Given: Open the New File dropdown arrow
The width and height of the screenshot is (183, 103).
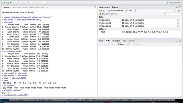Looking at the screenshot, I should pos(4,3).
